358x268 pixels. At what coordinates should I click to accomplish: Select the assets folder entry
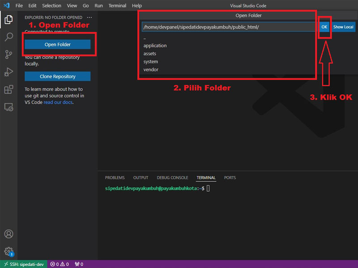(227, 54)
